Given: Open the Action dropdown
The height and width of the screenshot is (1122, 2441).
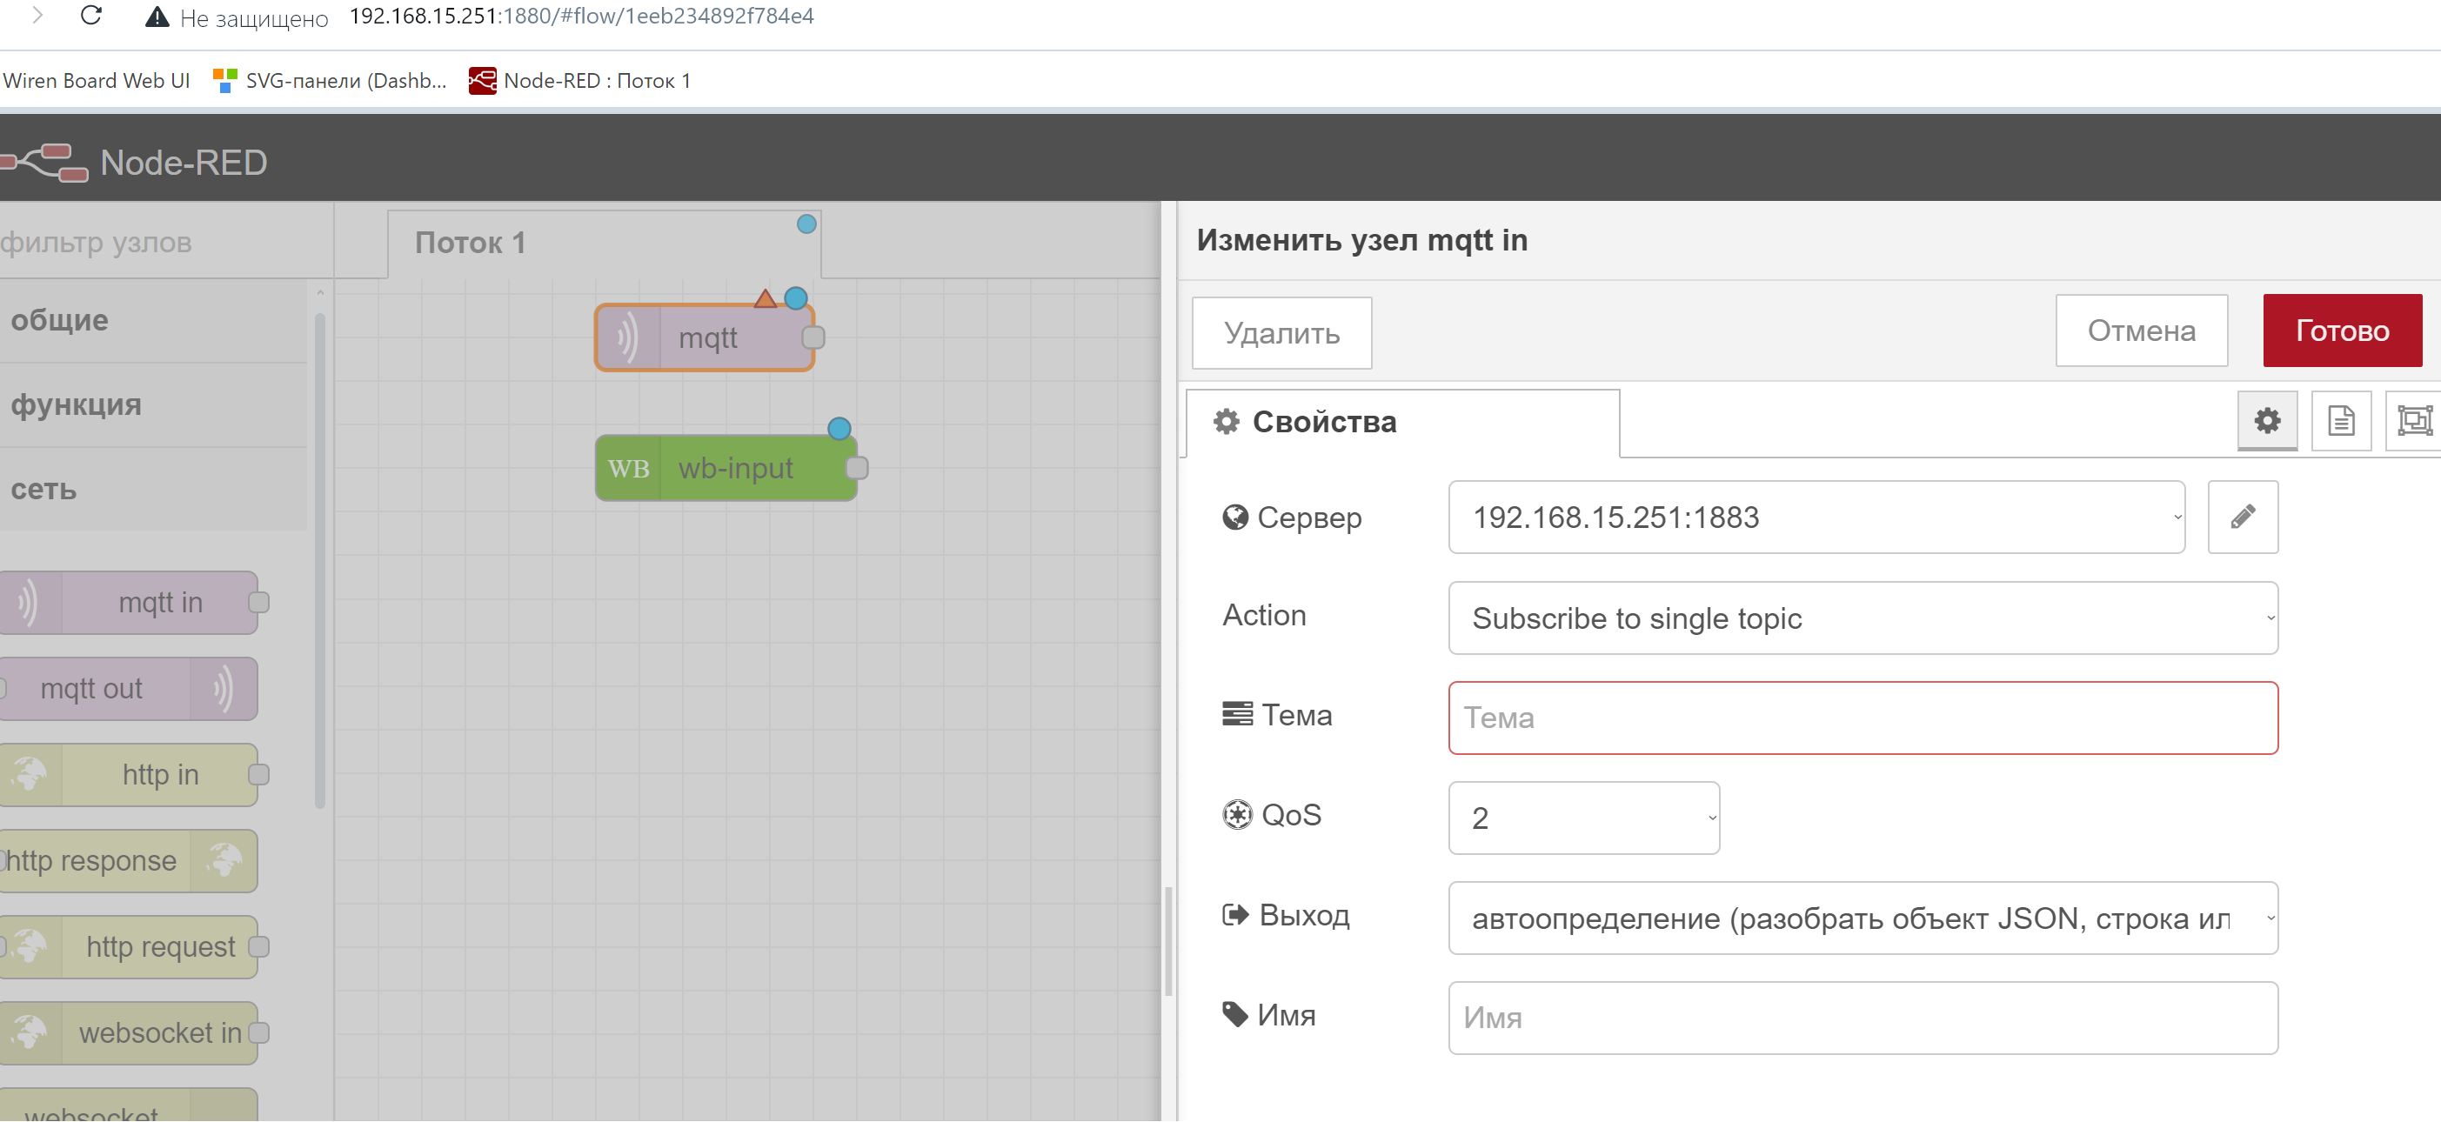Looking at the screenshot, I should [1861, 618].
